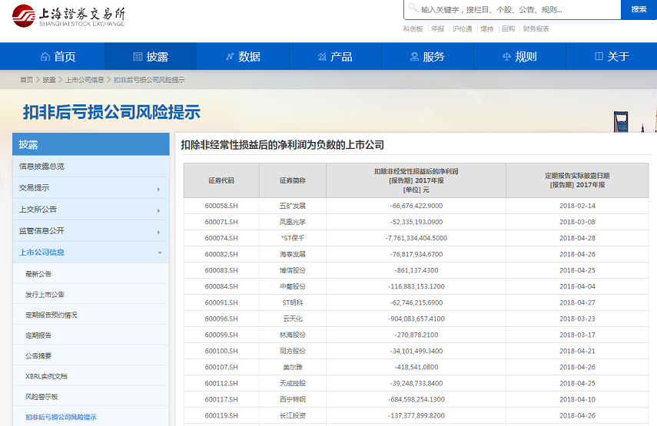Click the 财务报表 hot keyword link
This screenshot has width=657, height=426.
[x=536, y=29]
